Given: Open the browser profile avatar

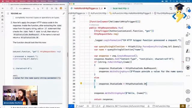Looking at the screenshot, I should (x=61, y=8).
